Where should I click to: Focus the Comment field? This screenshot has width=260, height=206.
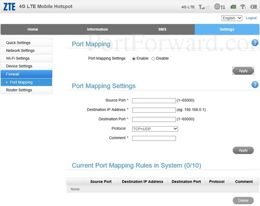click(154, 138)
